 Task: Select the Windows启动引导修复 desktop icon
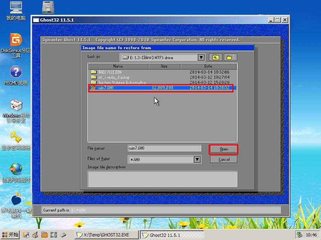(x=16, y=111)
